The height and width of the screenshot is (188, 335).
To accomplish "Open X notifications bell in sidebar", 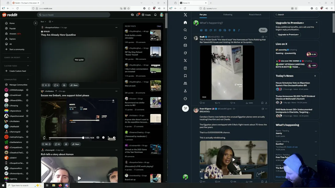I will (x=185, y=38).
